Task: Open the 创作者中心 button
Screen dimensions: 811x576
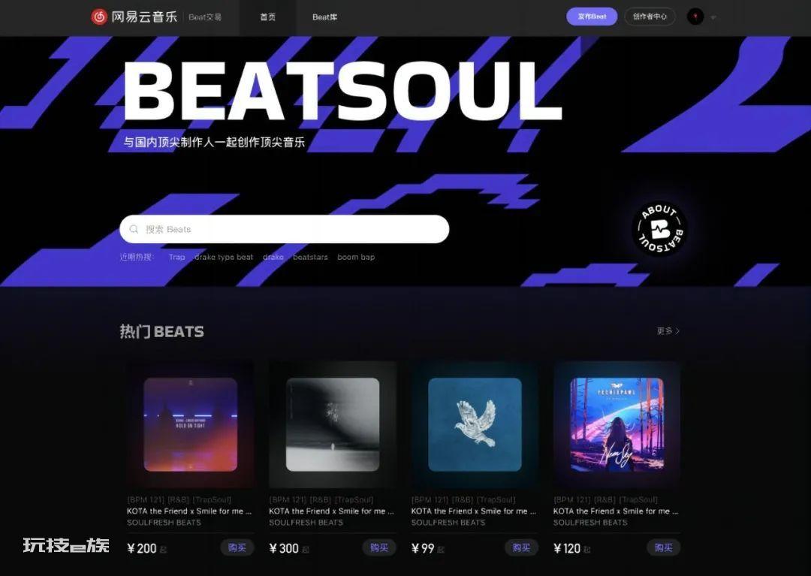Action: coord(650,17)
